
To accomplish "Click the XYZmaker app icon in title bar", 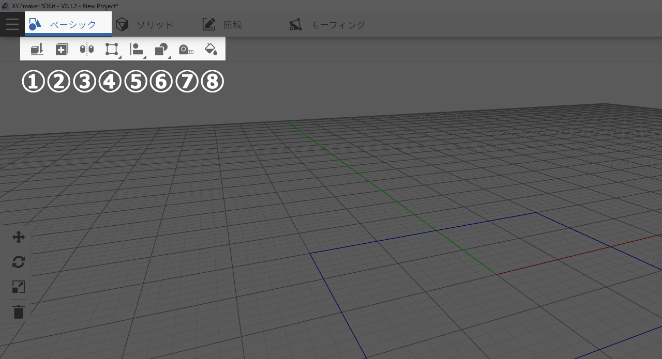I will point(6,6).
